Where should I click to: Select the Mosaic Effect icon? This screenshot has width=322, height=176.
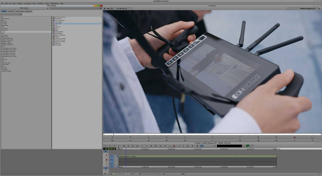[x=53, y=31]
